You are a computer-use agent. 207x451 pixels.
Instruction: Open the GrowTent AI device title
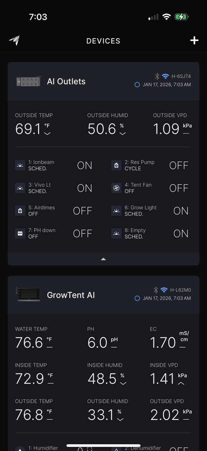(71, 295)
